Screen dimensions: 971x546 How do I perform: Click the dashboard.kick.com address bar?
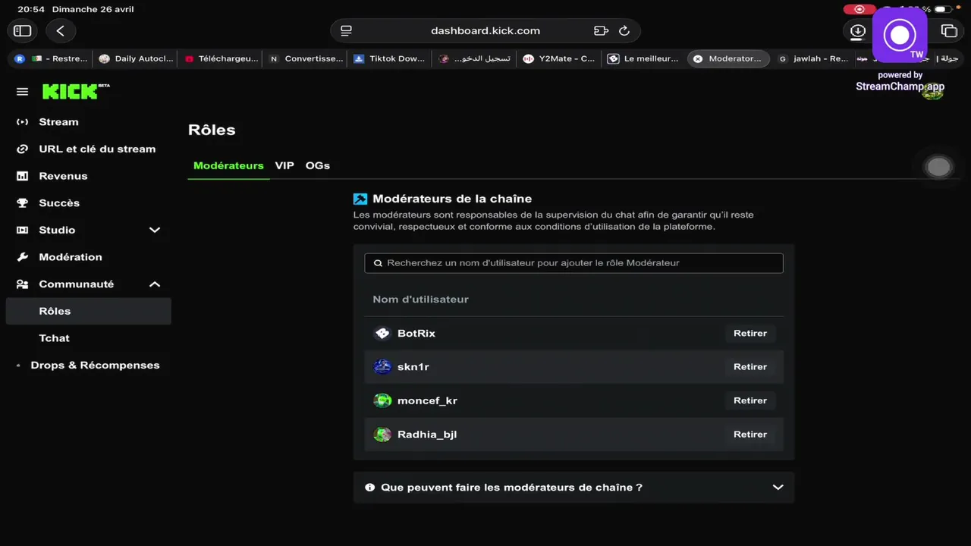[x=485, y=31]
